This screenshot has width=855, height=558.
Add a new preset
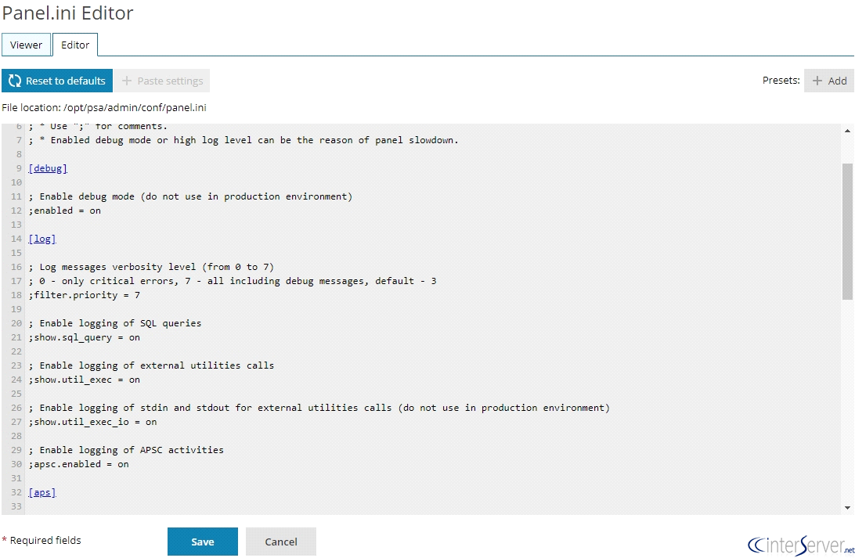click(829, 81)
